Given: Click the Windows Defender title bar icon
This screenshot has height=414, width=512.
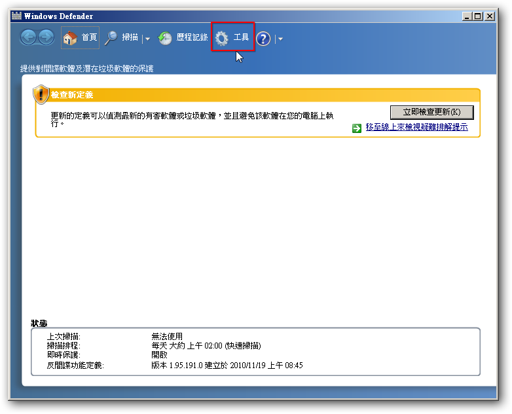Looking at the screenshot, I should (16, 16).
